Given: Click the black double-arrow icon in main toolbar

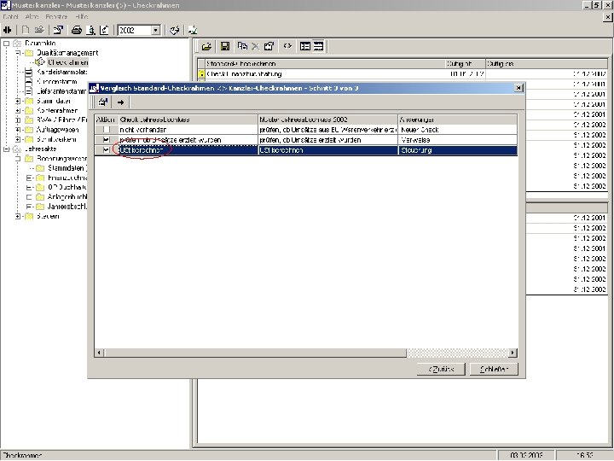Looking at the screenshot, I should tap(8, 30).
